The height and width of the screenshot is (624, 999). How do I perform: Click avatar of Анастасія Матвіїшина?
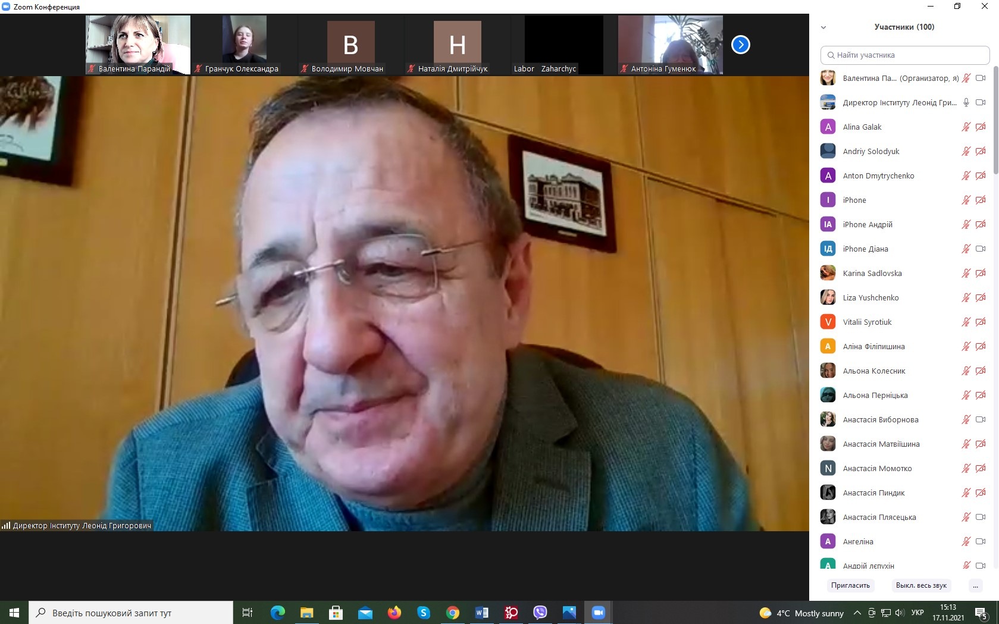click(x=828, y=444)
